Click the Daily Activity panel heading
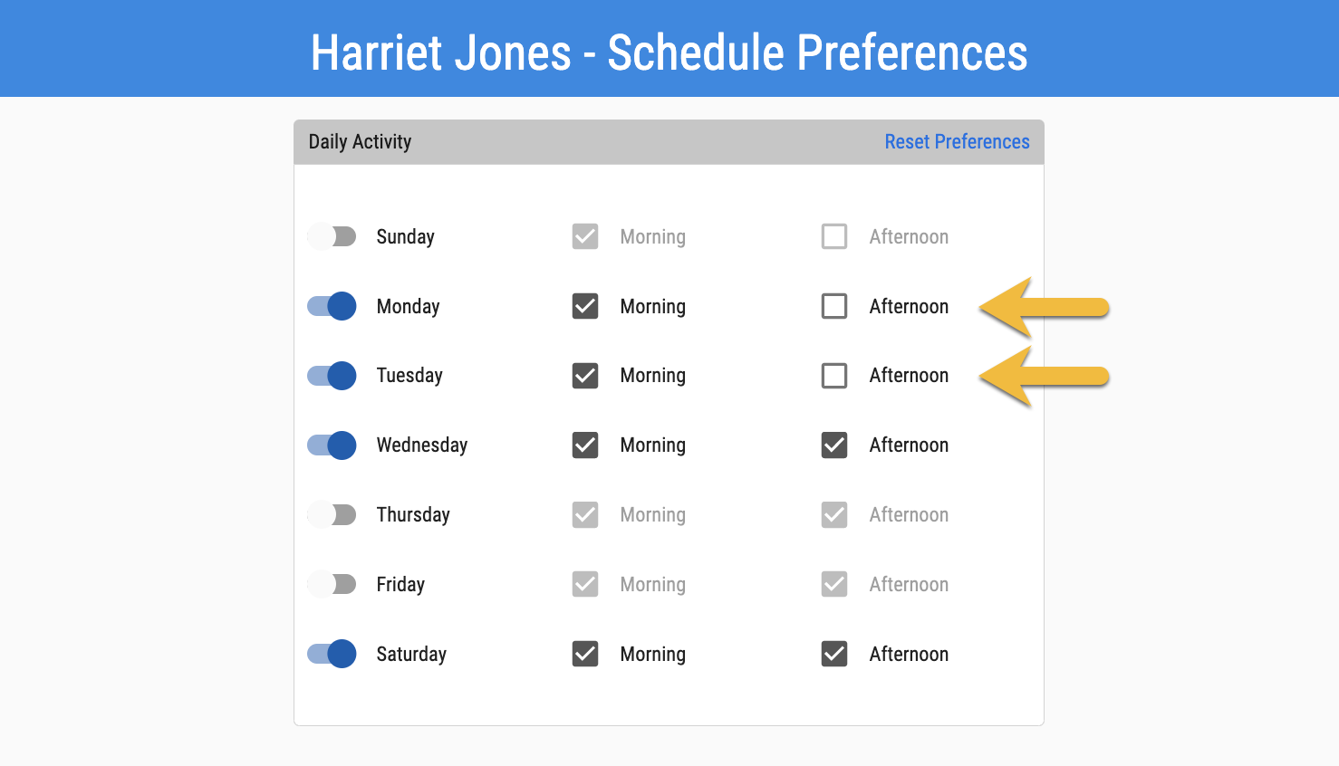1339x766 pixels. (x=360, y=142)
